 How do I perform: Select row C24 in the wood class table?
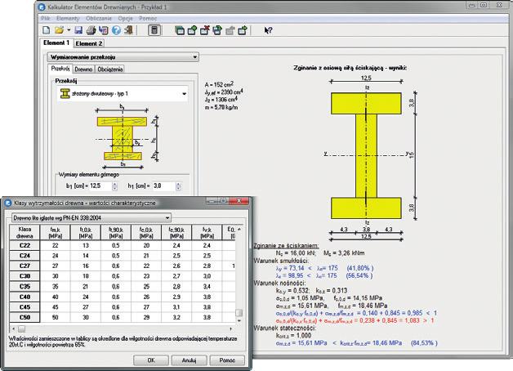tap(122, 256)
